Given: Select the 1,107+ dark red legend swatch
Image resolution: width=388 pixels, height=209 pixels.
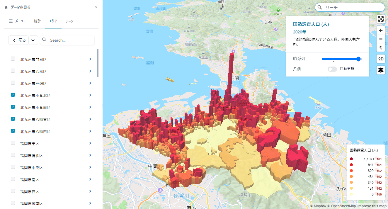Looking at the screenshot, I should (x=351, y=159).
